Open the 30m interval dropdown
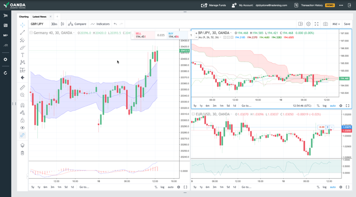Screen dimensions: 356x197 (54, 24)
